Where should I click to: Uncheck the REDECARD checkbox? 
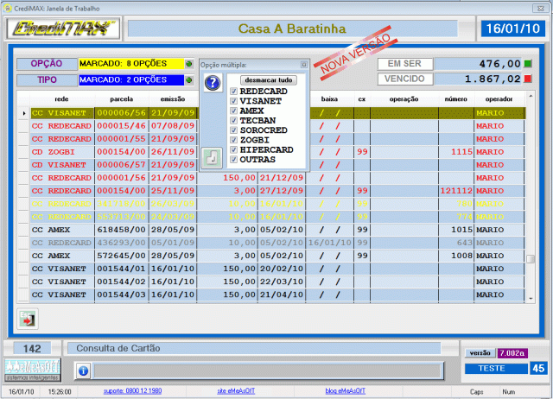click(x=233, y=91)
